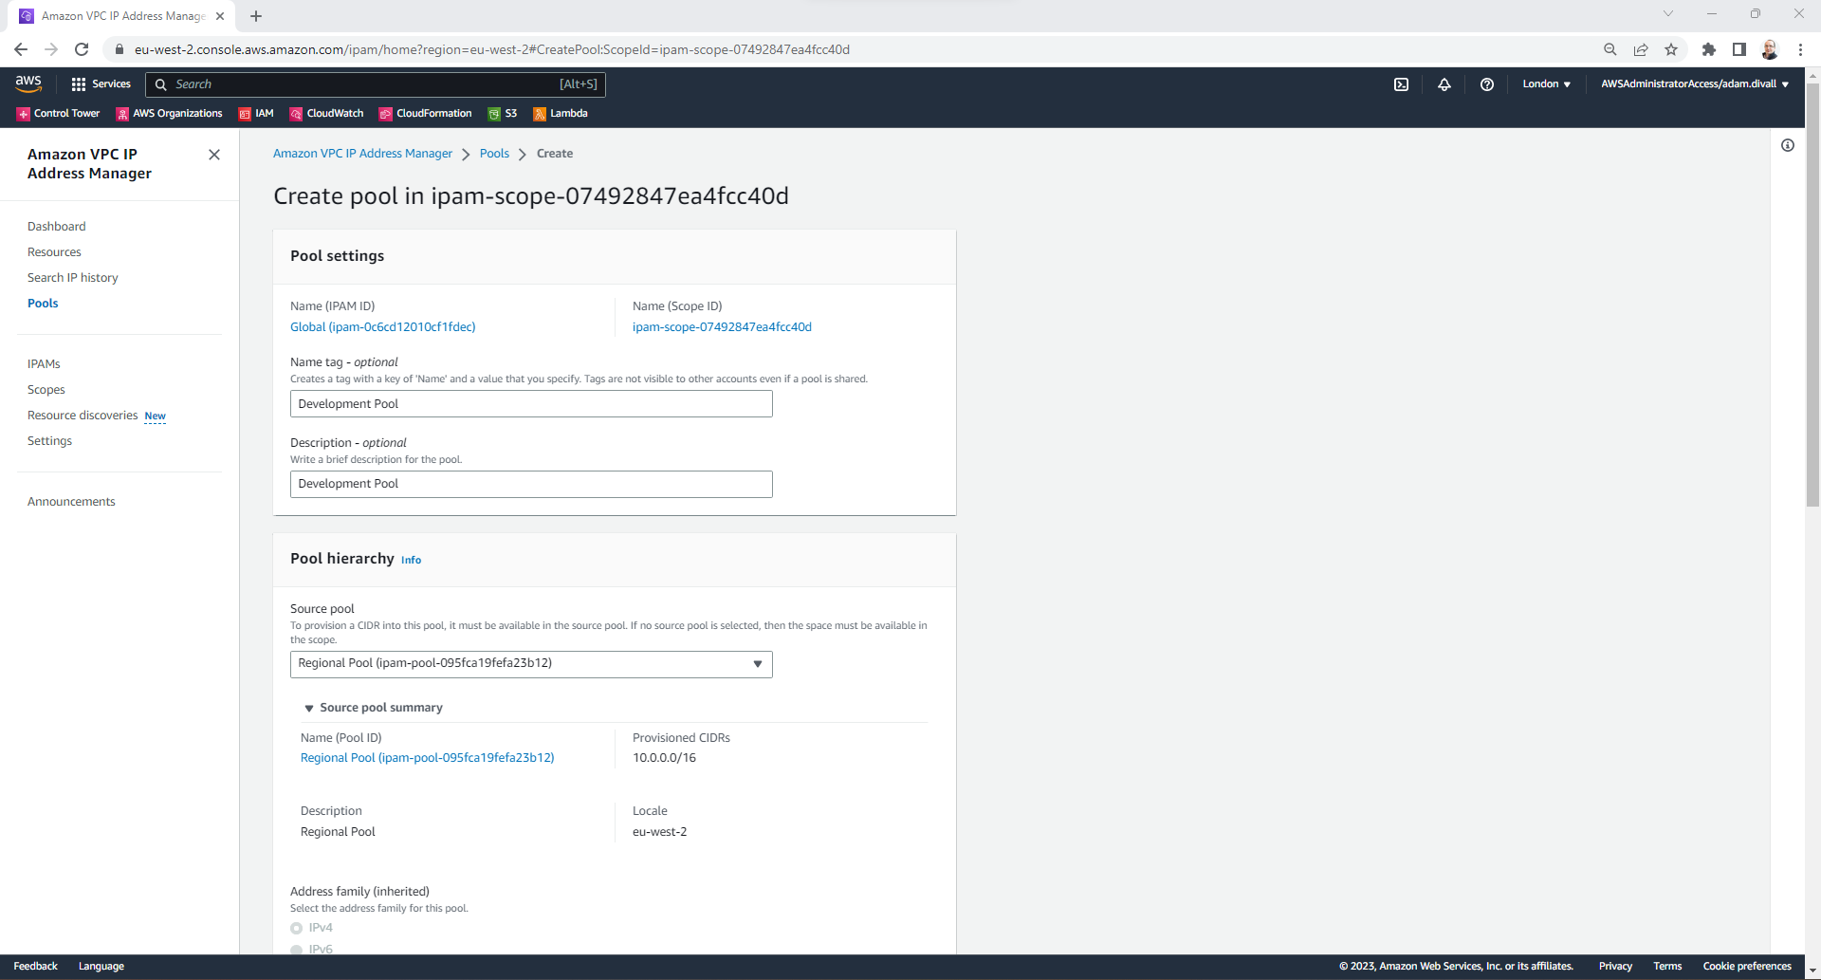1821x980 pixels.
Task: Open AWS Organizations shortcut
Action: click(x=169, y=114)
